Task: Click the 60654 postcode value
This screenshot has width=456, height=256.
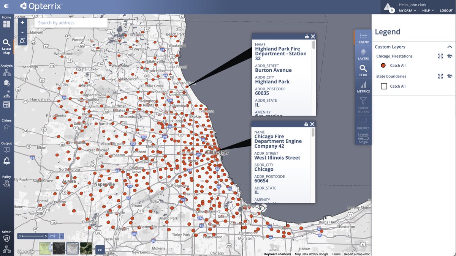Action: [261, 181]
